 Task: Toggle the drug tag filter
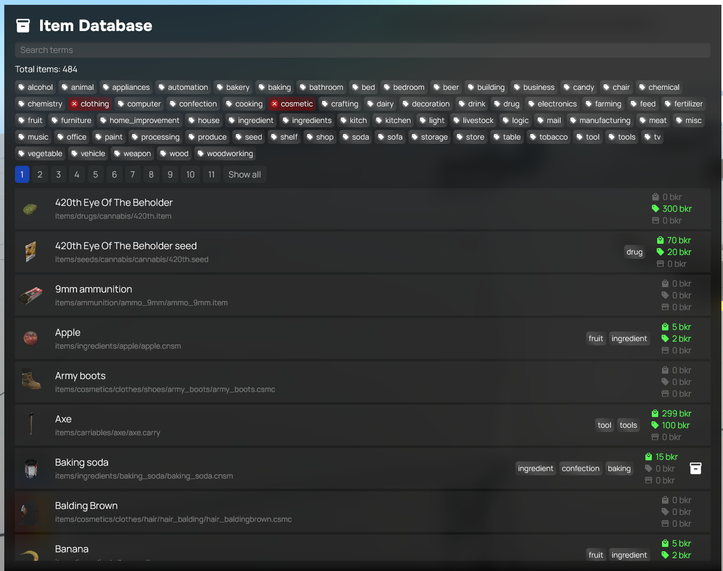[506, 104]
